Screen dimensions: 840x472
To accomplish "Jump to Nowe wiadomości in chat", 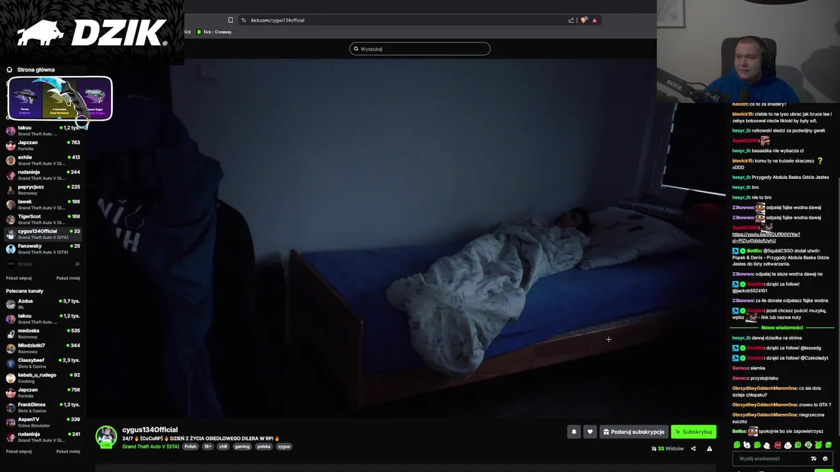I will (782, 328).
